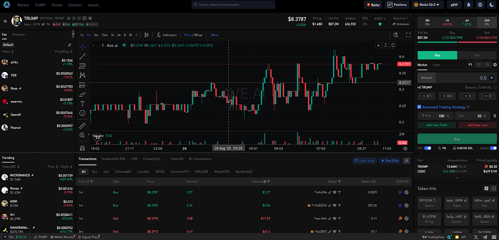Open the forecasting position tool
The image size is (499, 240).
coord(82,85)
